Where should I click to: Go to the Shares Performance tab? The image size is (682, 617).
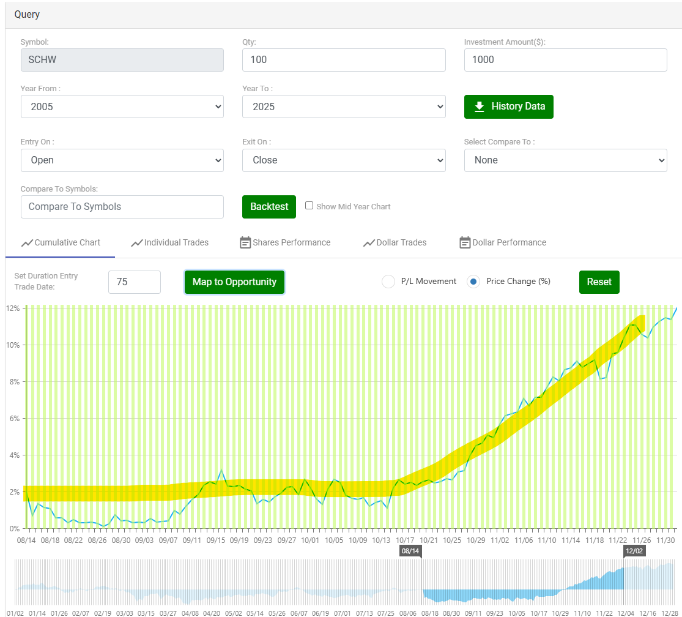tap(285, 243)
